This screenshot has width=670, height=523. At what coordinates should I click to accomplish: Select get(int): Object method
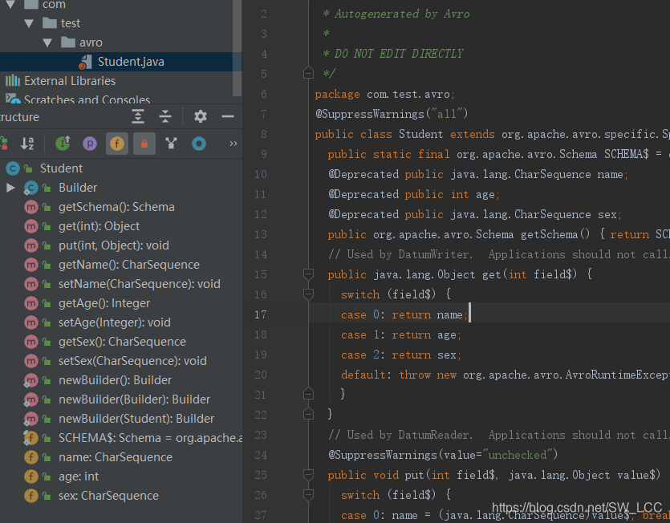[99, 226]
